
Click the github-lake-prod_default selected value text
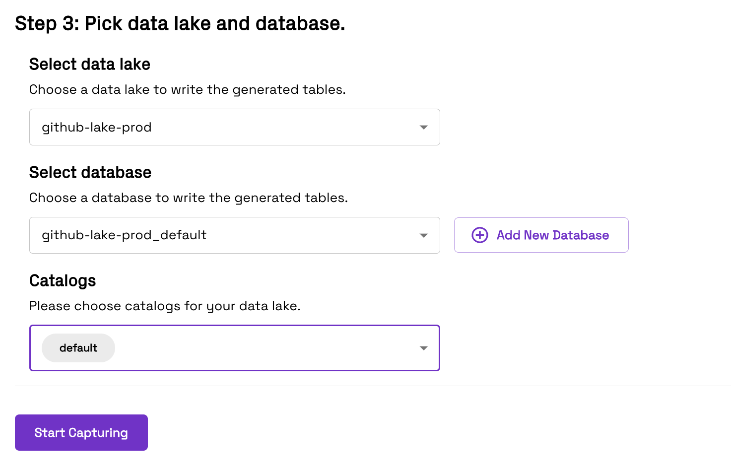point(124,235)
